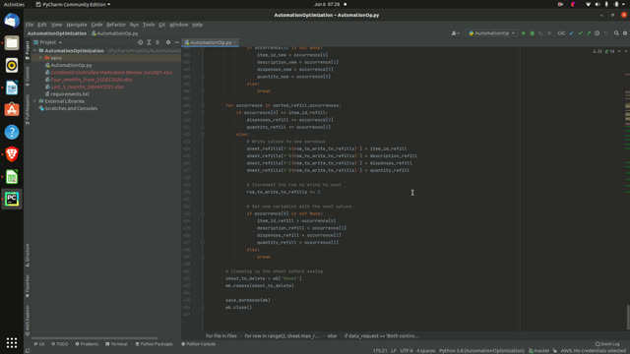630x354 pixels.
Task: Click AWS No credentials selected status
Action: point(593,351)
